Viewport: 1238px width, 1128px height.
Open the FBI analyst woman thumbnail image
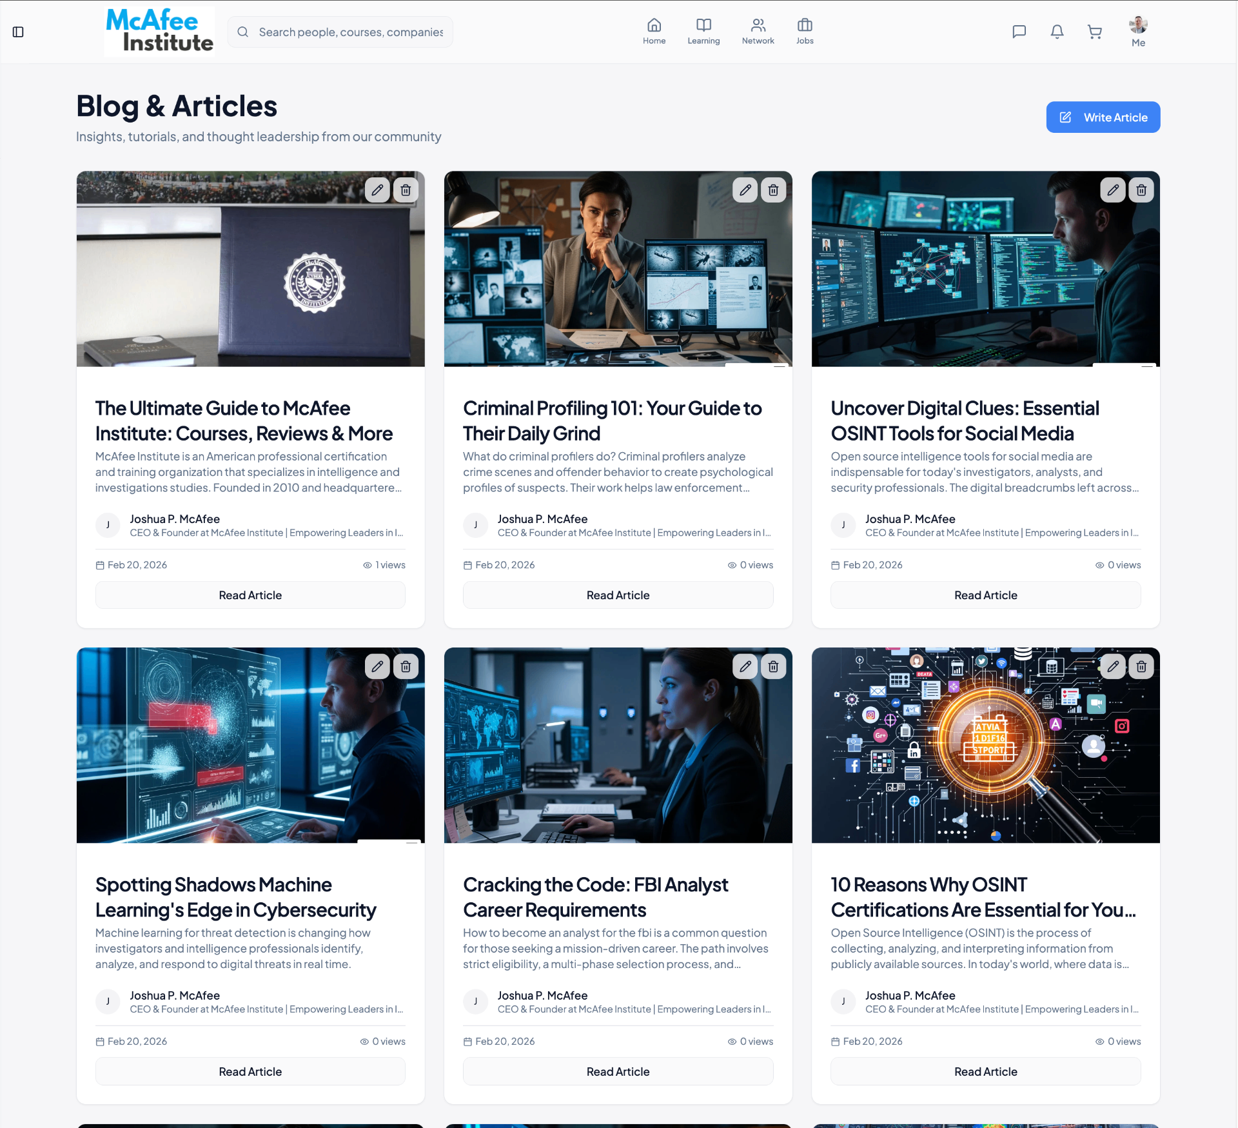click(618, 746)
